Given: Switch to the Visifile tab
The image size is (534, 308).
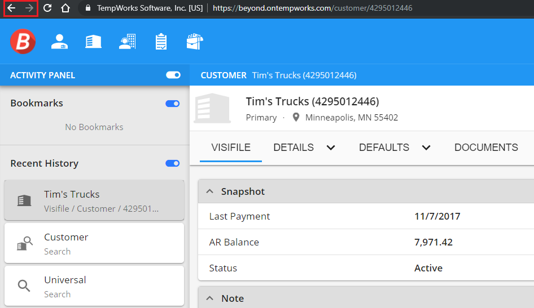Looking at the screenshot, I should pyautogui.click(x=231, y=148).
